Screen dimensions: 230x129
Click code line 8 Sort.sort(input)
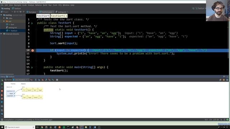[x=64, y=43]
